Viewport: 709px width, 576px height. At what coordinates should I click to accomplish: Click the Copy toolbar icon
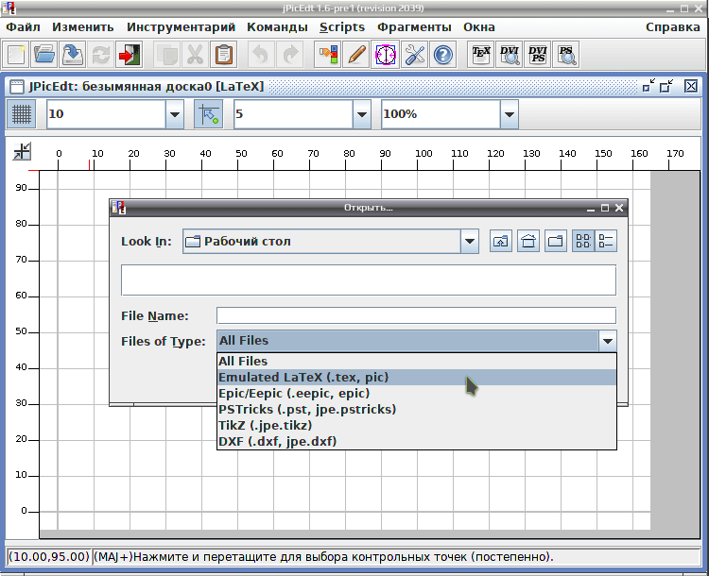click(166, 55)
